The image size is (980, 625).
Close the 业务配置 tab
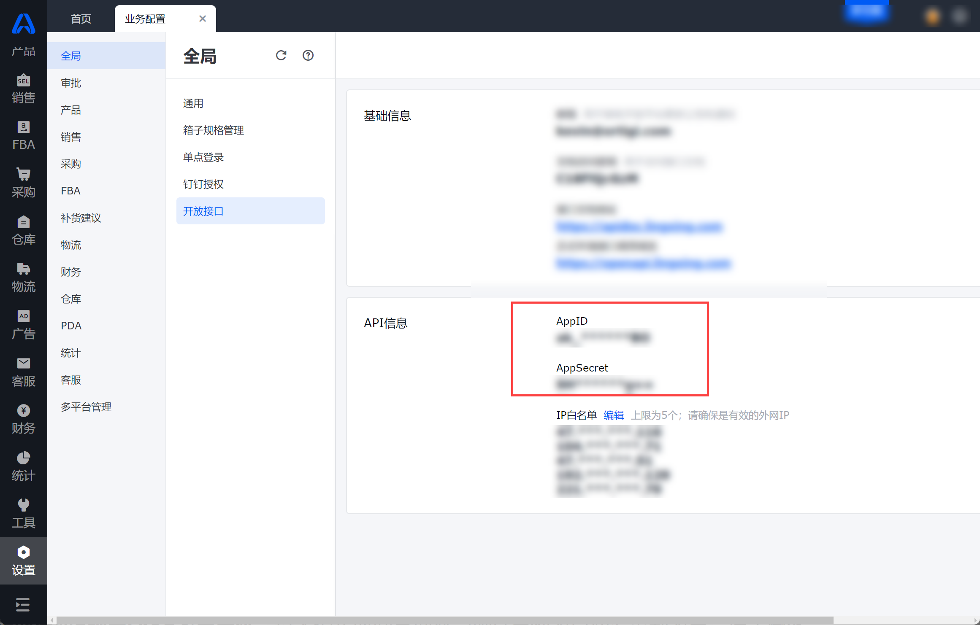point(203,19)
